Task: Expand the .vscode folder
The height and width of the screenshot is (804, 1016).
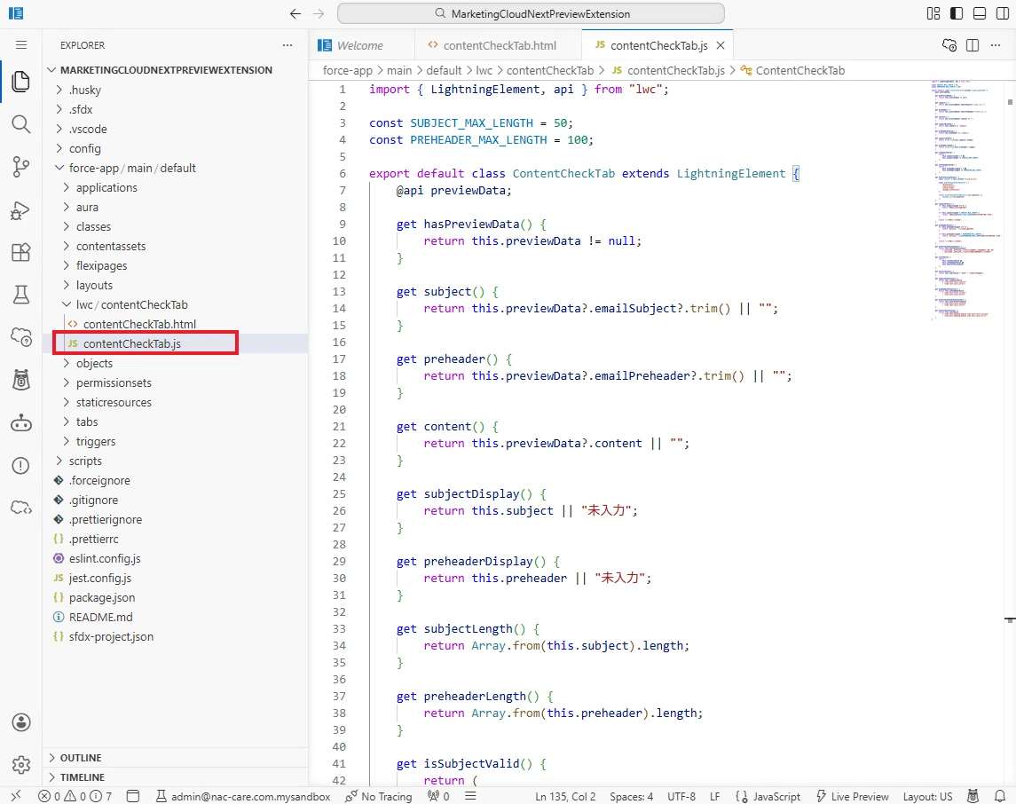Action: tap(175, 129)
